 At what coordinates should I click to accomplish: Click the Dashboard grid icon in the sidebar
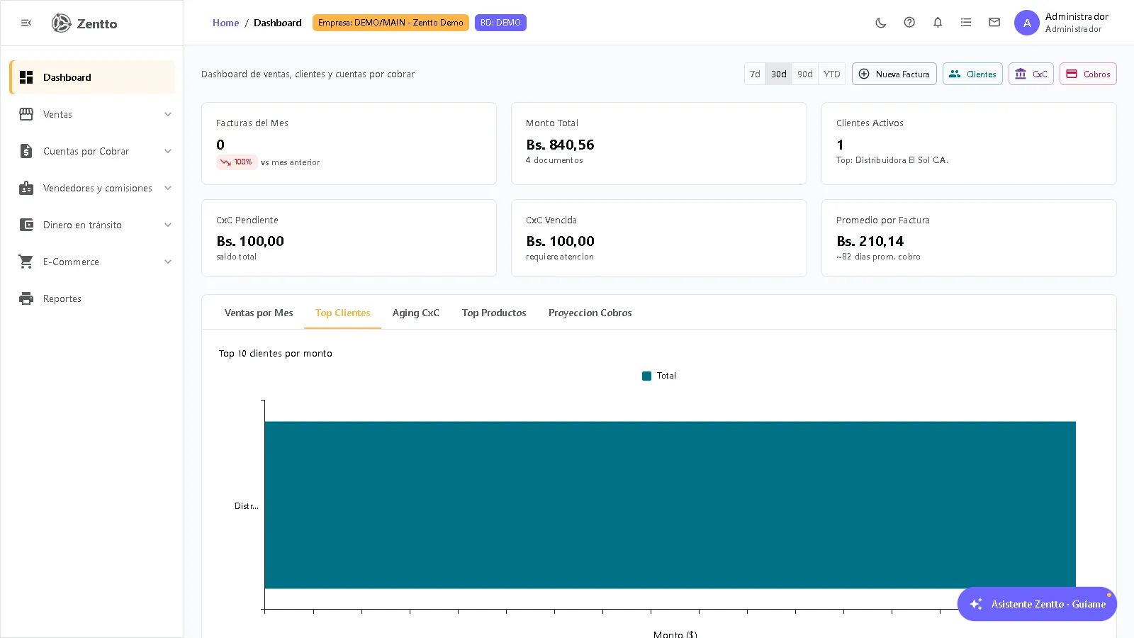point(26,77)
